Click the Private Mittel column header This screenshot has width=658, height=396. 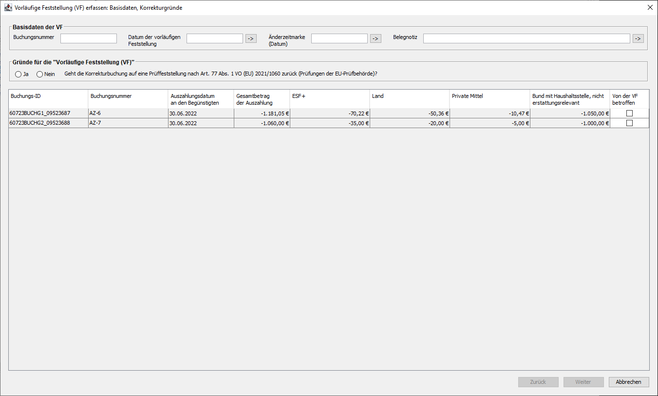[x=490, y=99]
